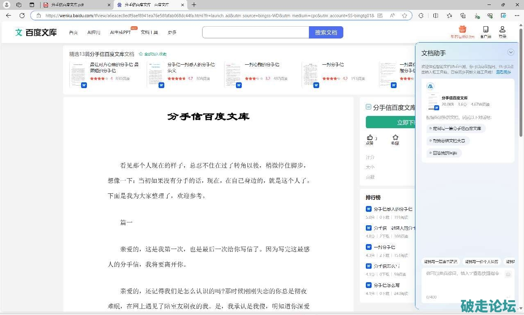Collapse the 文档助手 panel chevron

(x=510, y=52)
